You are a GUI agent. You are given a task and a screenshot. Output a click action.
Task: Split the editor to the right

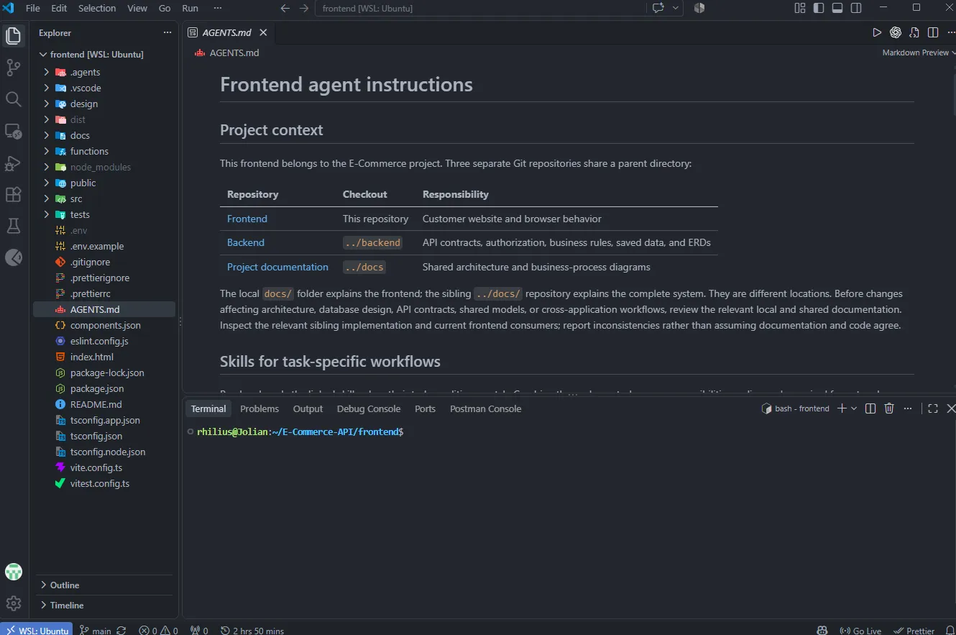pos(933,32)
